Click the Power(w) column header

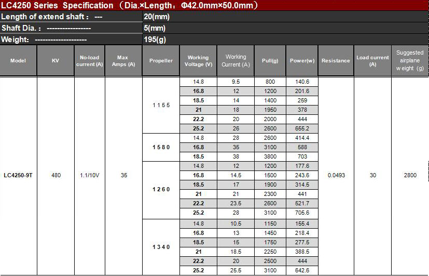click(302, 61)
